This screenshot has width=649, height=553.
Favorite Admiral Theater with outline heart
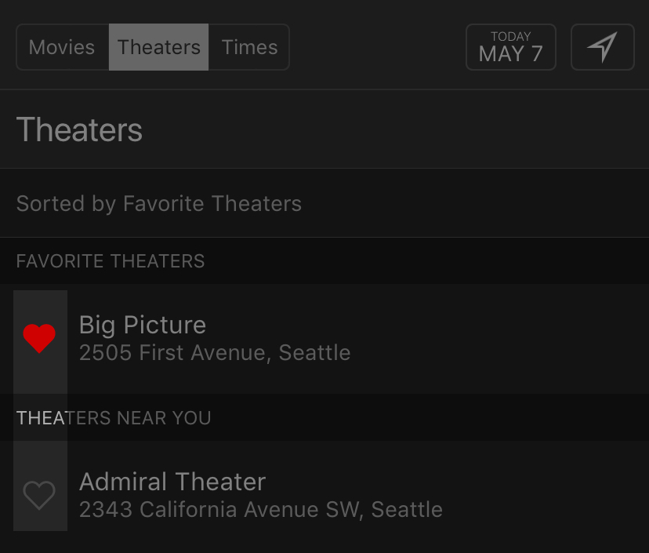(39, 495)
